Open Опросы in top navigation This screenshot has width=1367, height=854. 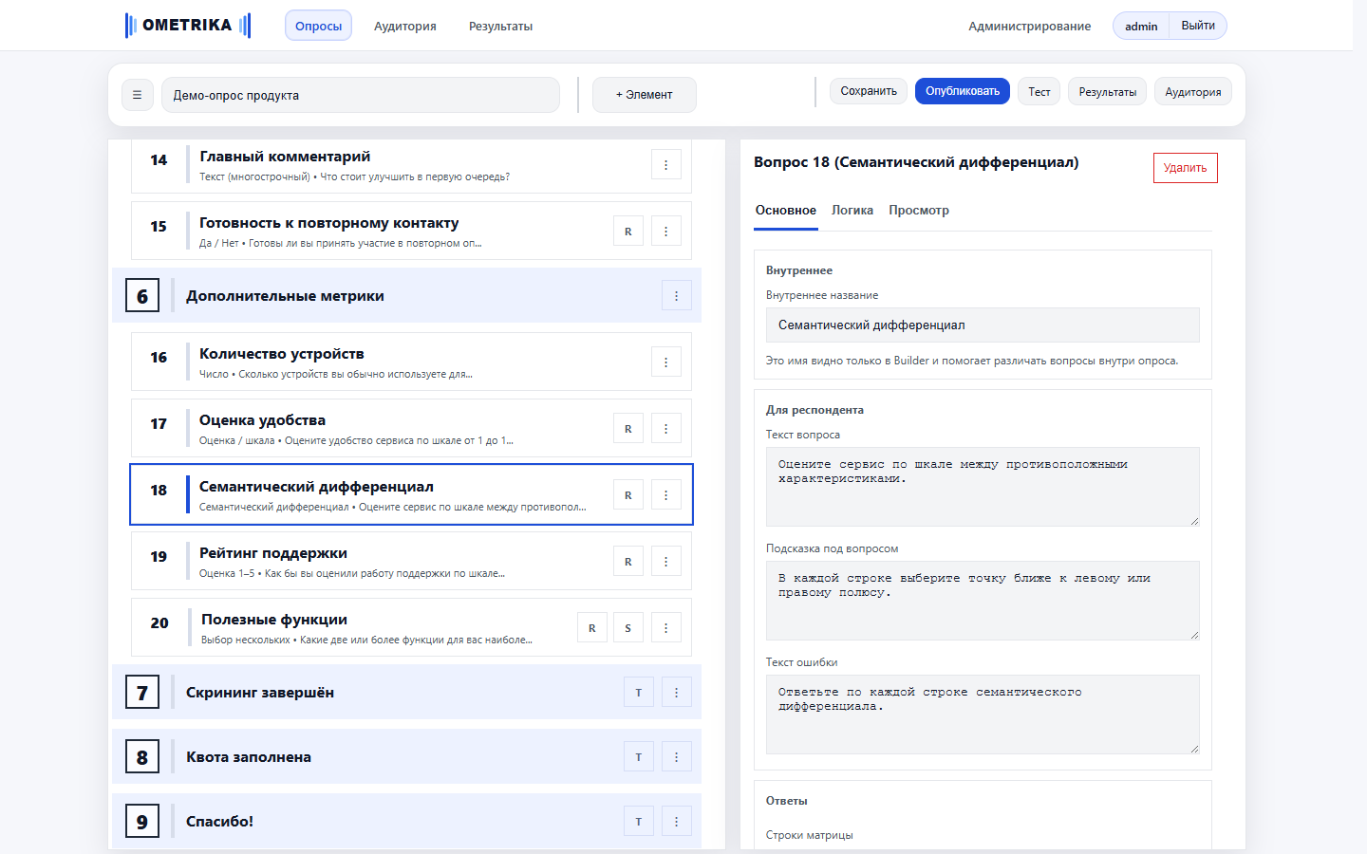[x=319, y=26]
